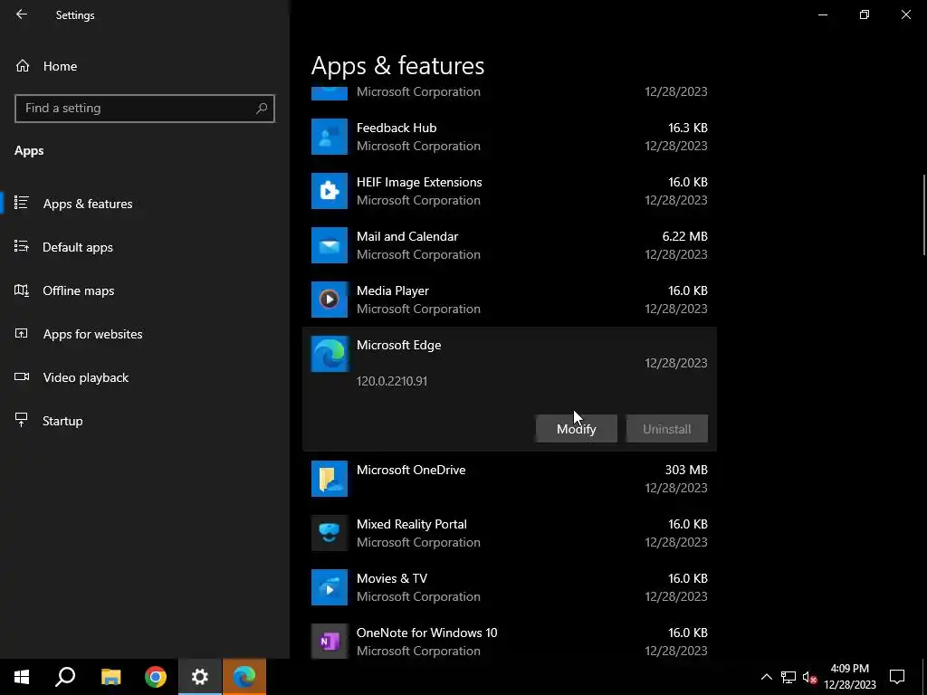
Task: Click the Apps & features page heading
Action: [x=398, y=65]
